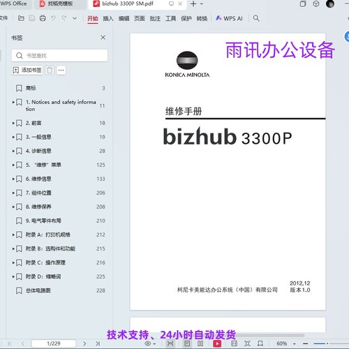Focus the bookmark search field

click(x=59, y=56)
